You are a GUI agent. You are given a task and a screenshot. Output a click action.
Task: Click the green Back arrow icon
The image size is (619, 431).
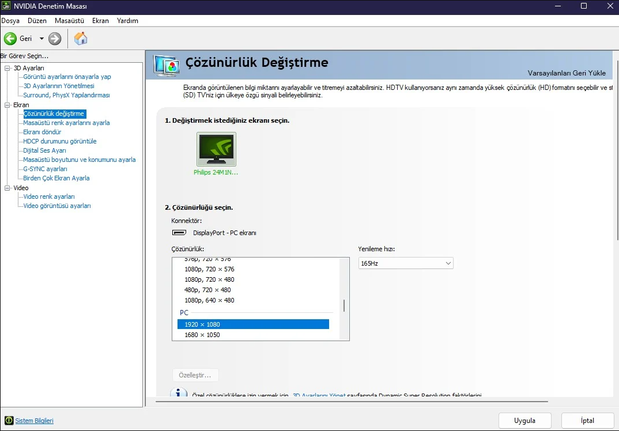(10, 39)
